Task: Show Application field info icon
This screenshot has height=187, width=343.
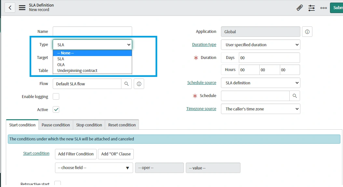Action: [307, 32]
